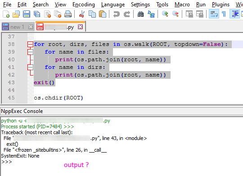The width and height of the screenshot is (243, 176).
Task: Zoom out the editor view
Action: click(x=175, y=14)
